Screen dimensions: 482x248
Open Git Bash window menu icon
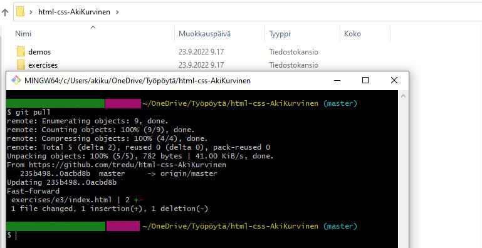click(x=16, y=81)
